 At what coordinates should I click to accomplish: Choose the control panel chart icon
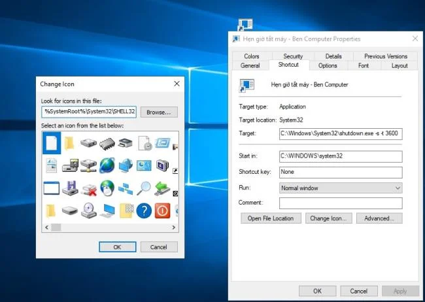pyautogui.click(x=144, y=165)
